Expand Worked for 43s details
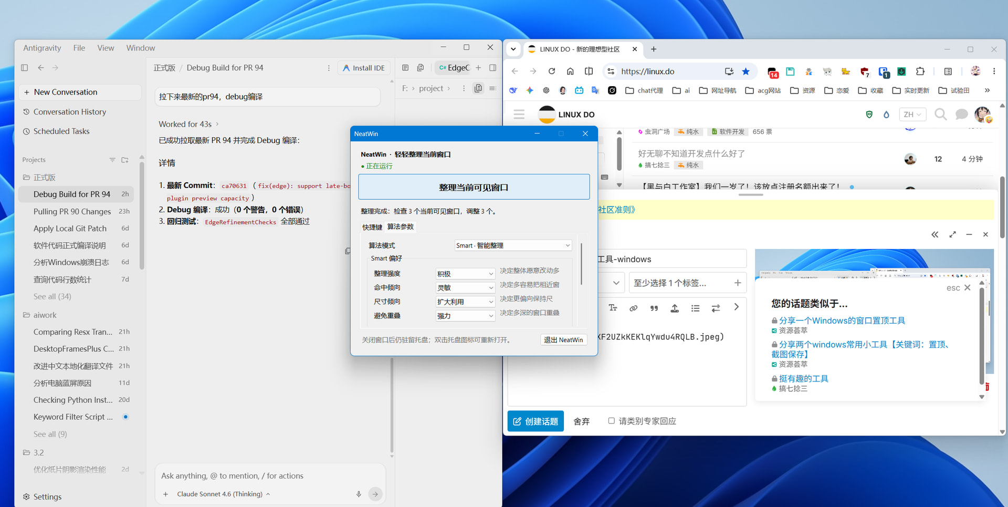1008x507 pixels. click(189, 124)
